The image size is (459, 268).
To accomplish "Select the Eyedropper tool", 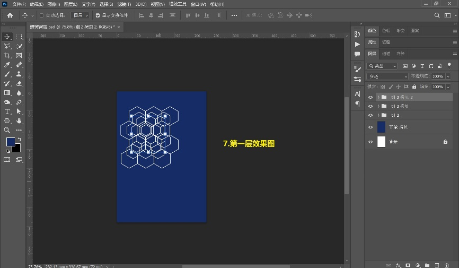I will tap(7, 65).
